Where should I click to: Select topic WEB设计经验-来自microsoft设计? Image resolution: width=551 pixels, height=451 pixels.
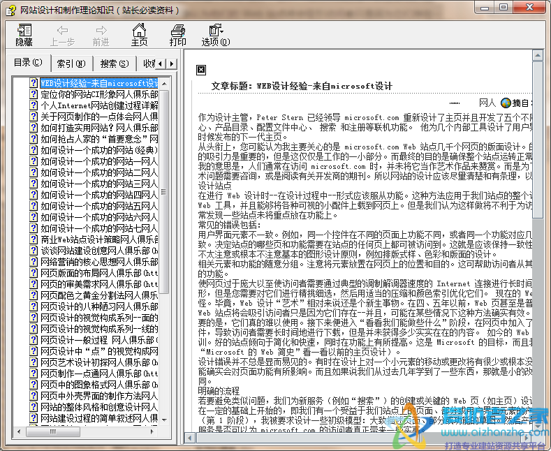99,83
